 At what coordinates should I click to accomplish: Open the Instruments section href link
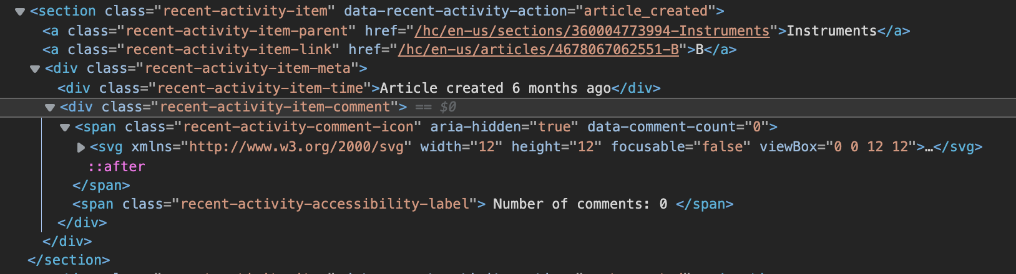(x=592, y=31)
